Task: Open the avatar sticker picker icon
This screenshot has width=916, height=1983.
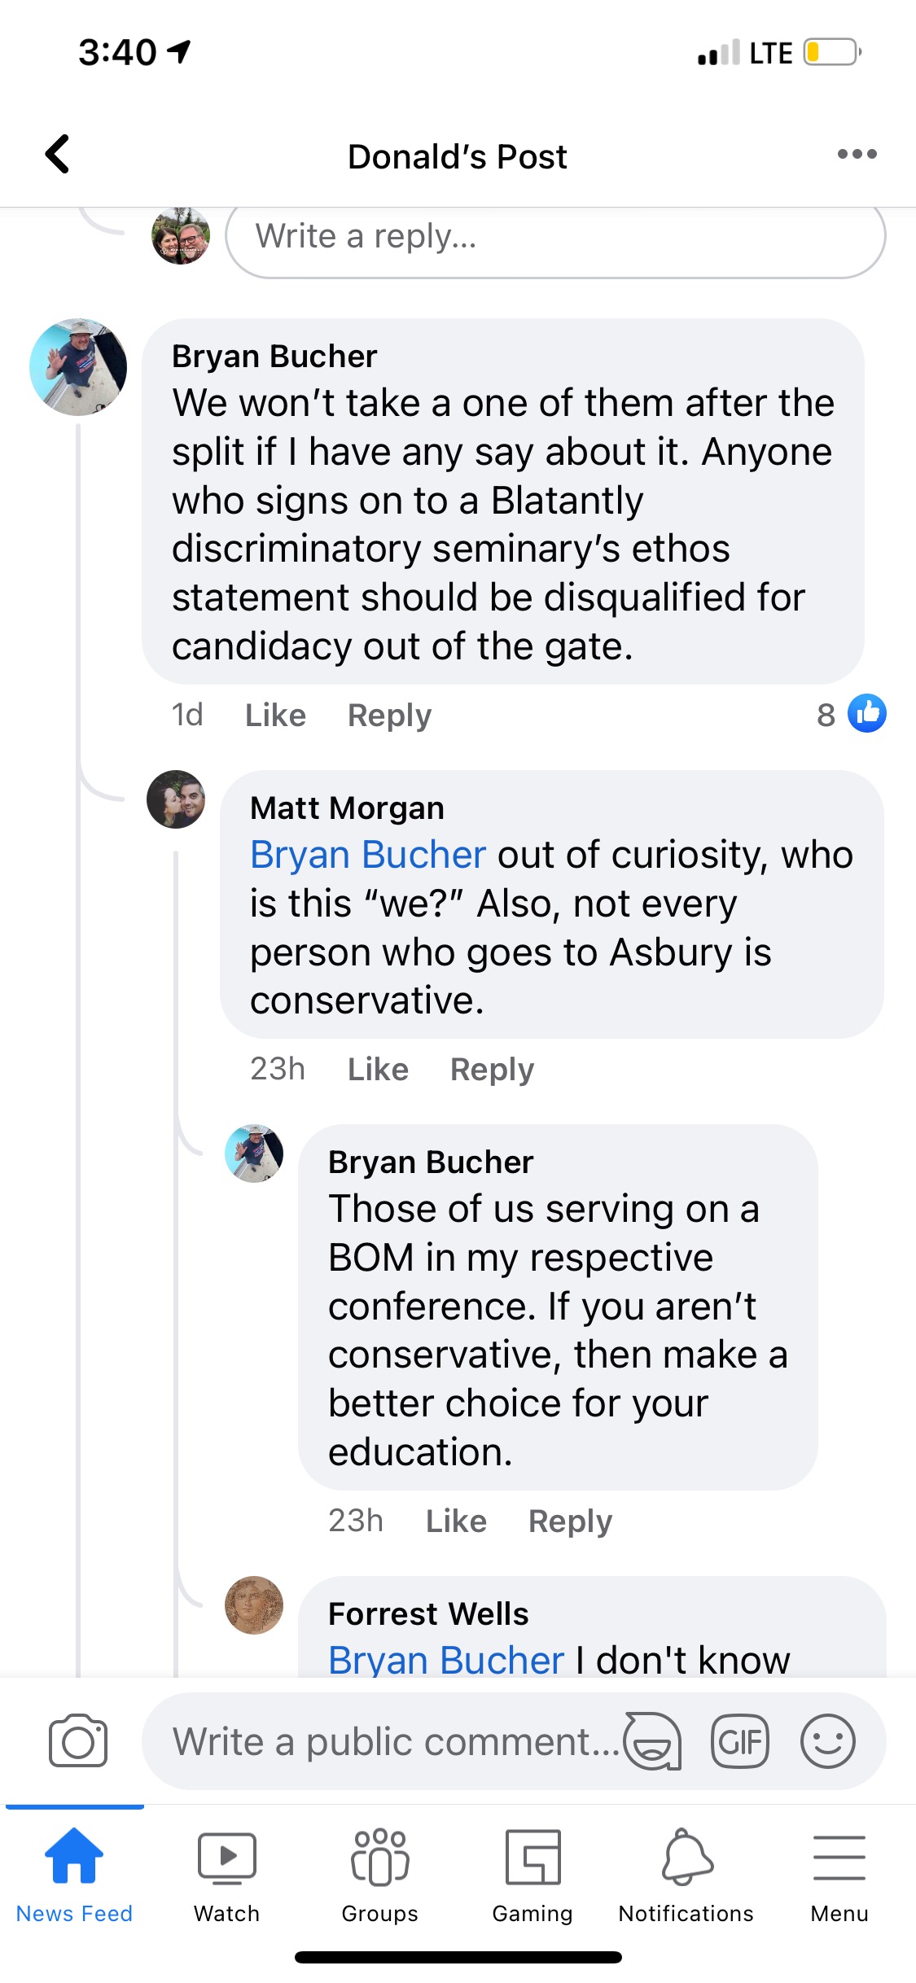Action: point(652,1742)
